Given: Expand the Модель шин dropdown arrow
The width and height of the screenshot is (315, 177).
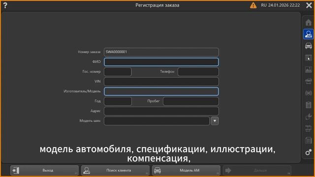Looking at the screenshot, I should pos(215,121).
